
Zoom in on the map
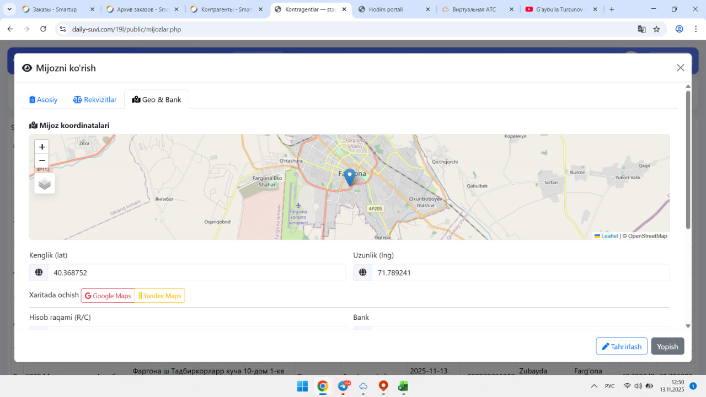coord(42,147)
